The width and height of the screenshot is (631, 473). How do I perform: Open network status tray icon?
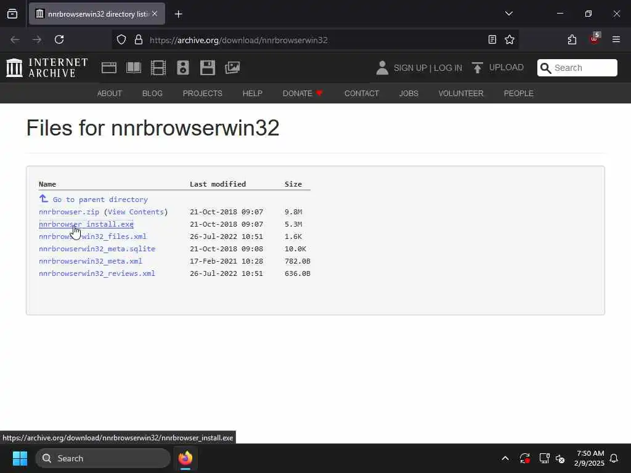(x=544, y=458)
